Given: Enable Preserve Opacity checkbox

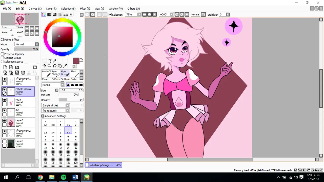Looking at the screenshot, I should click(x=2, y=54).
